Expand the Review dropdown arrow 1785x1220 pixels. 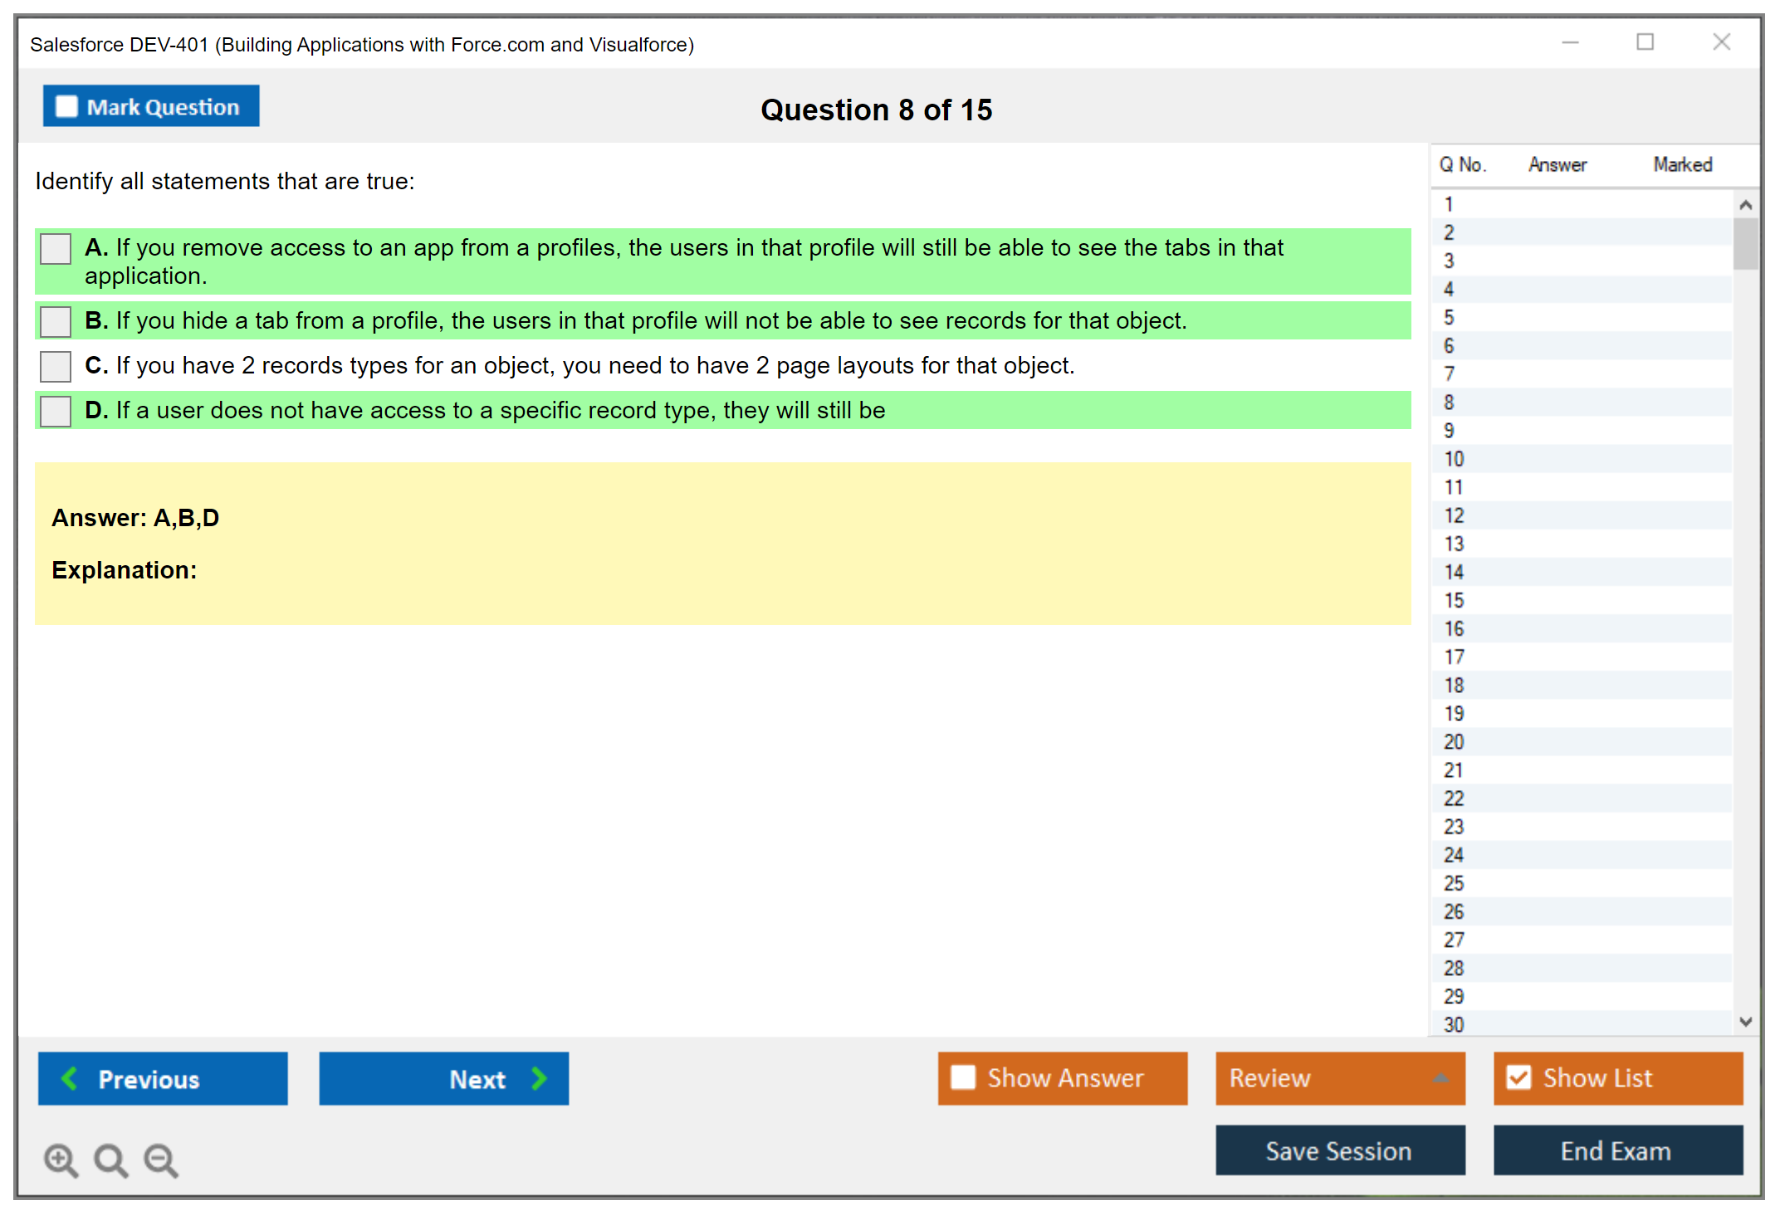click(1440, 1078)
